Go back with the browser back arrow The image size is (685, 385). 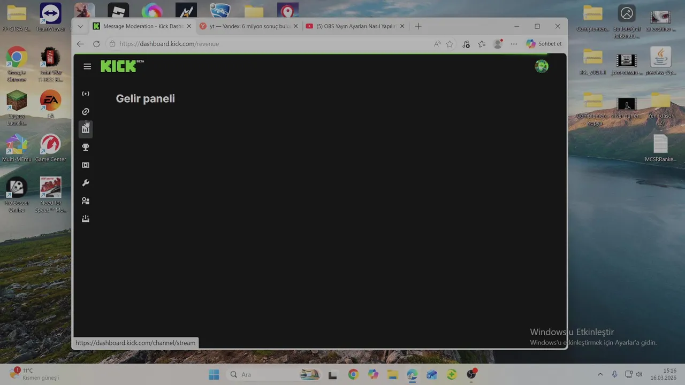pos(80,44)
